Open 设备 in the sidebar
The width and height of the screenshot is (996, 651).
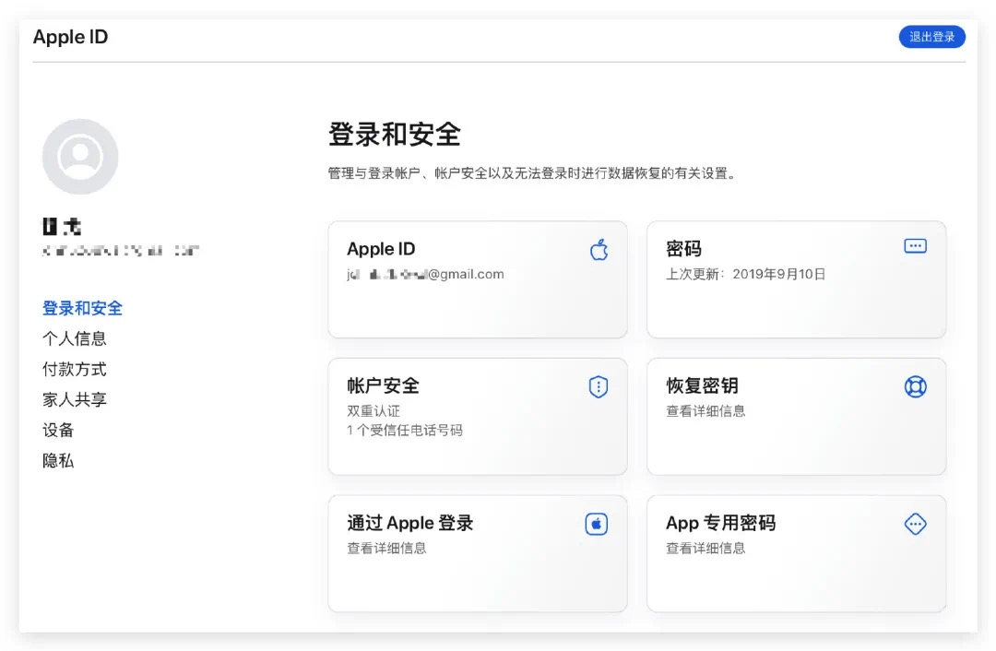(x=58, y=430)
